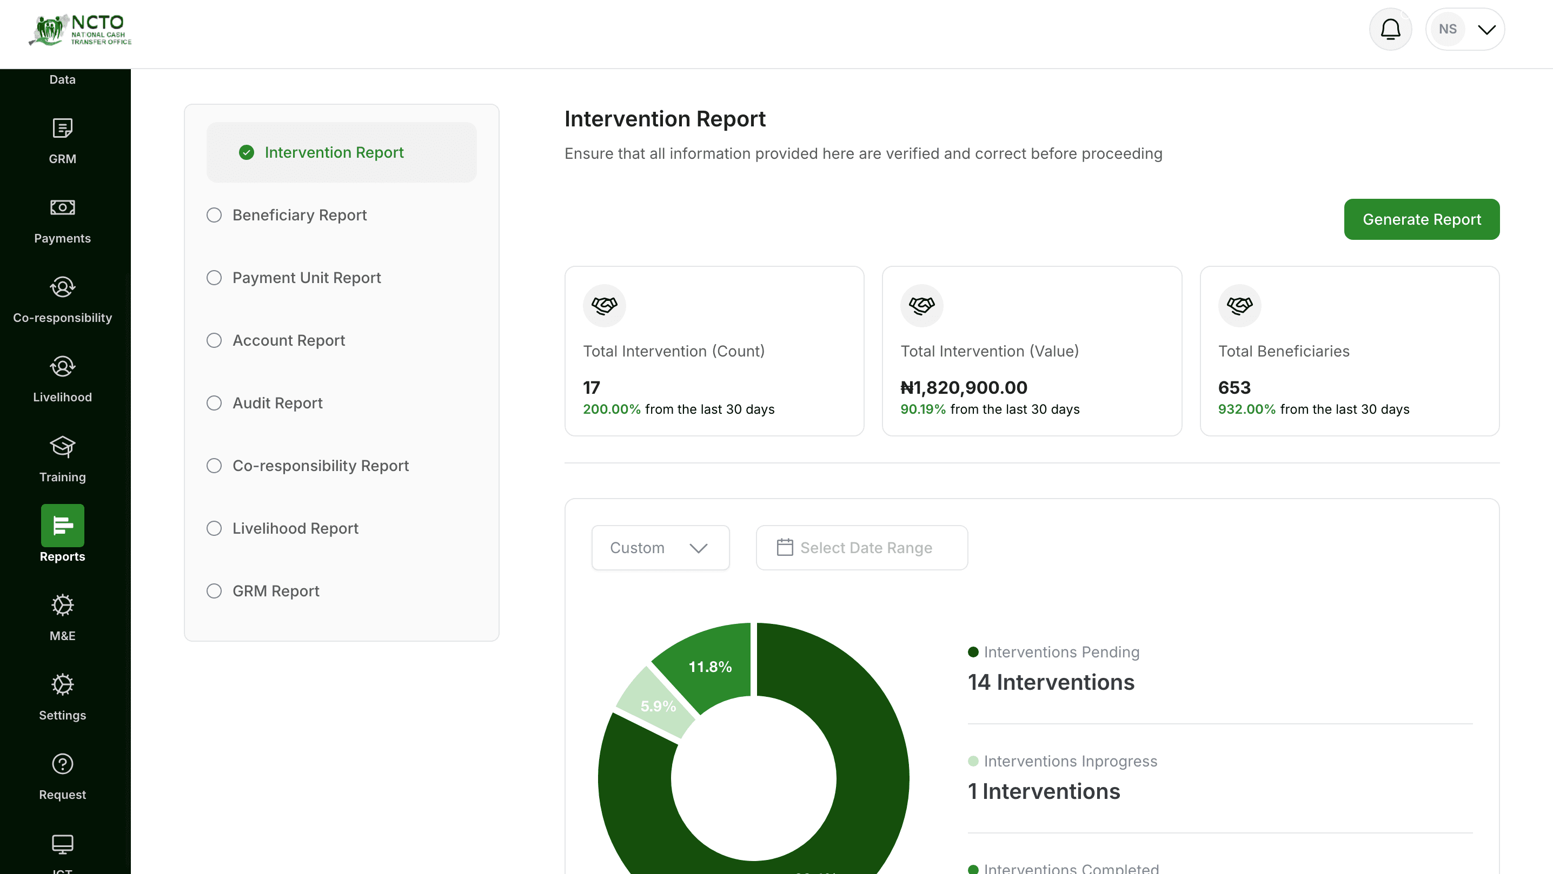Open the M&E gear icon
The image size is (1553, 874).
[62, 605]
